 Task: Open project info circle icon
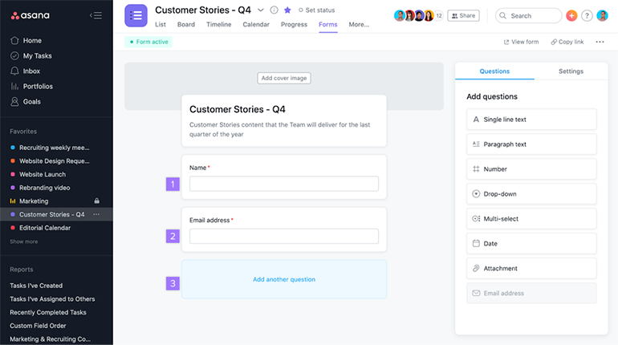274,10
